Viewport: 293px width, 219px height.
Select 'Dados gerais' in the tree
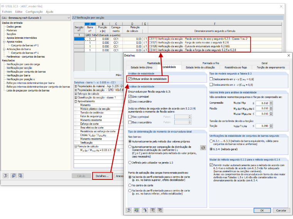coord(14,27)
